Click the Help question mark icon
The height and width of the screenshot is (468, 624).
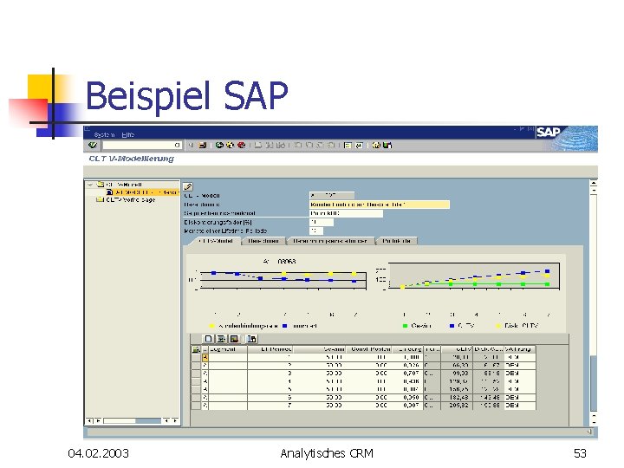pyautogui.click(x=376, y=146)
